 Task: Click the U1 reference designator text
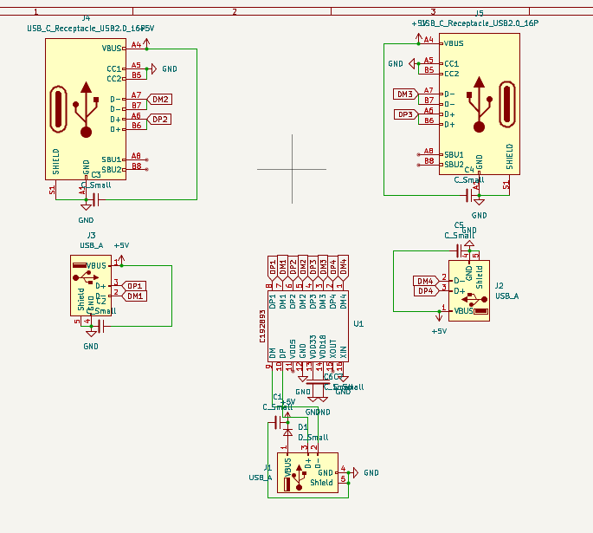pyautogui.click(x=358, y=323)
